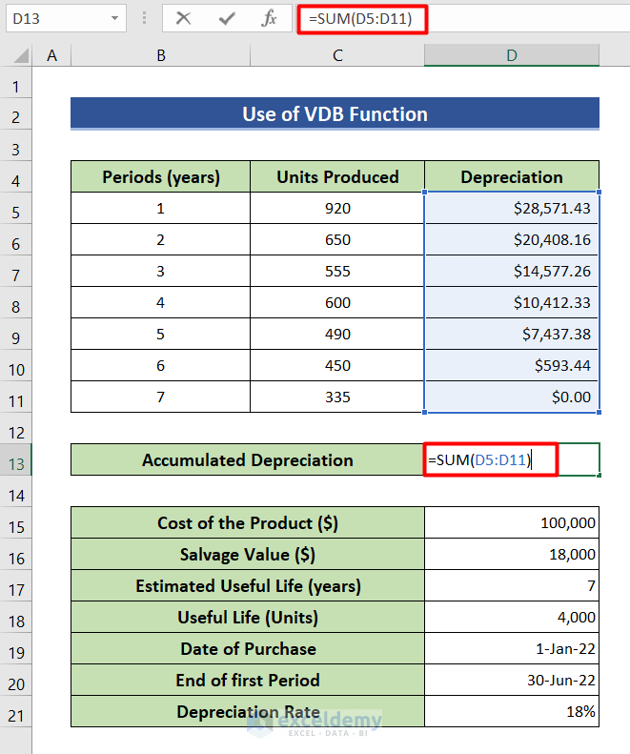The height and width of the screenshot is (754, 630).
Task: Click the Enter checkmark formula bar icon
Action: pos(227,18)
